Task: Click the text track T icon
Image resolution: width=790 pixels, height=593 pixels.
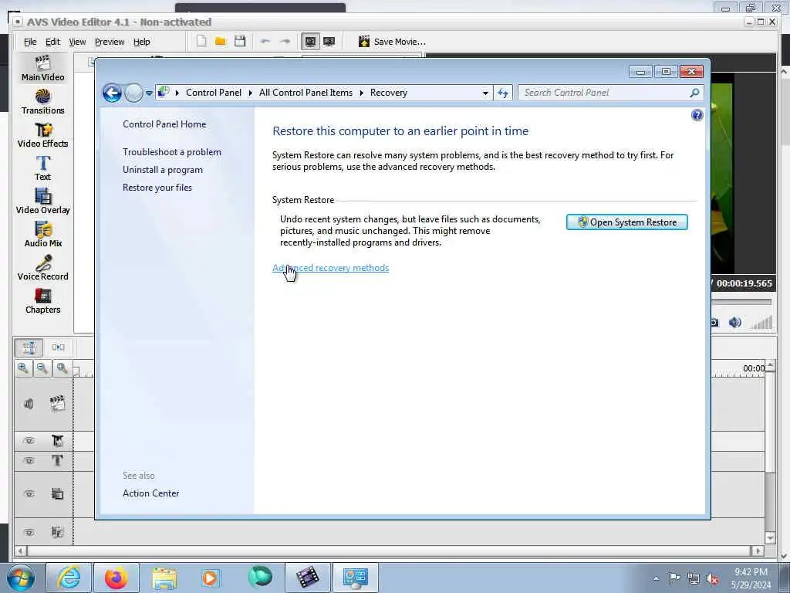Action: pos(57,460)
